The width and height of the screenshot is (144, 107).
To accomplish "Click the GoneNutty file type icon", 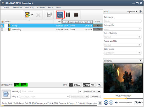I will pyautogui.click(x=9, y=29).
